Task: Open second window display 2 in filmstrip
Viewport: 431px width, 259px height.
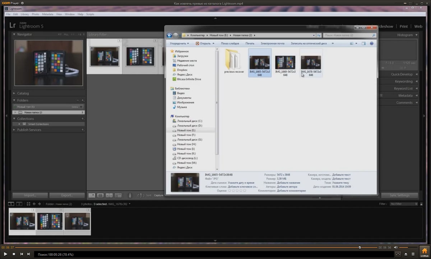Action: (19, 204)
